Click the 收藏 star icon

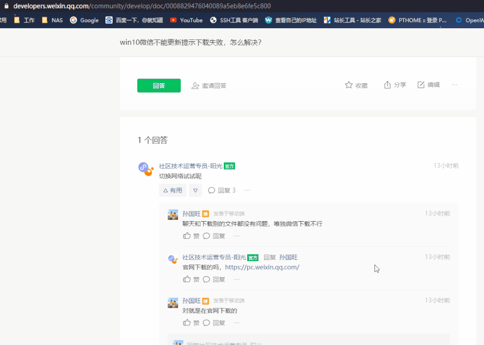tap(349, 85)
